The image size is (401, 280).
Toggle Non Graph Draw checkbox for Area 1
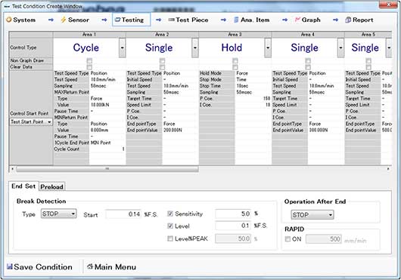pos(89,60)
